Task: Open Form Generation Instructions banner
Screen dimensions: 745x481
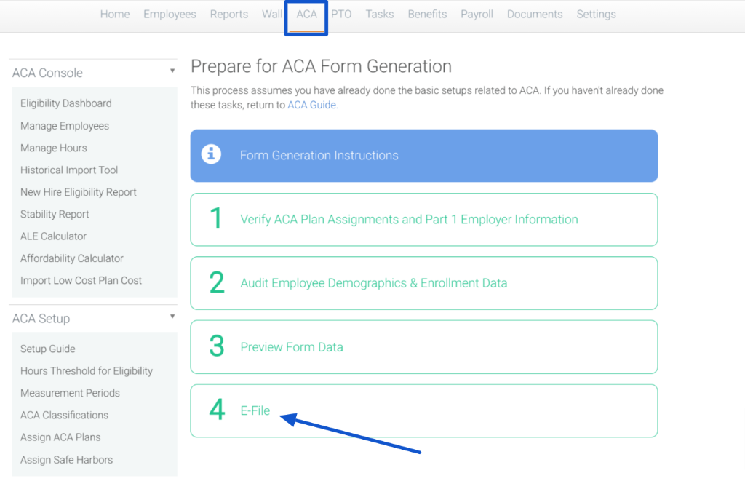Action: coord(424,156)
